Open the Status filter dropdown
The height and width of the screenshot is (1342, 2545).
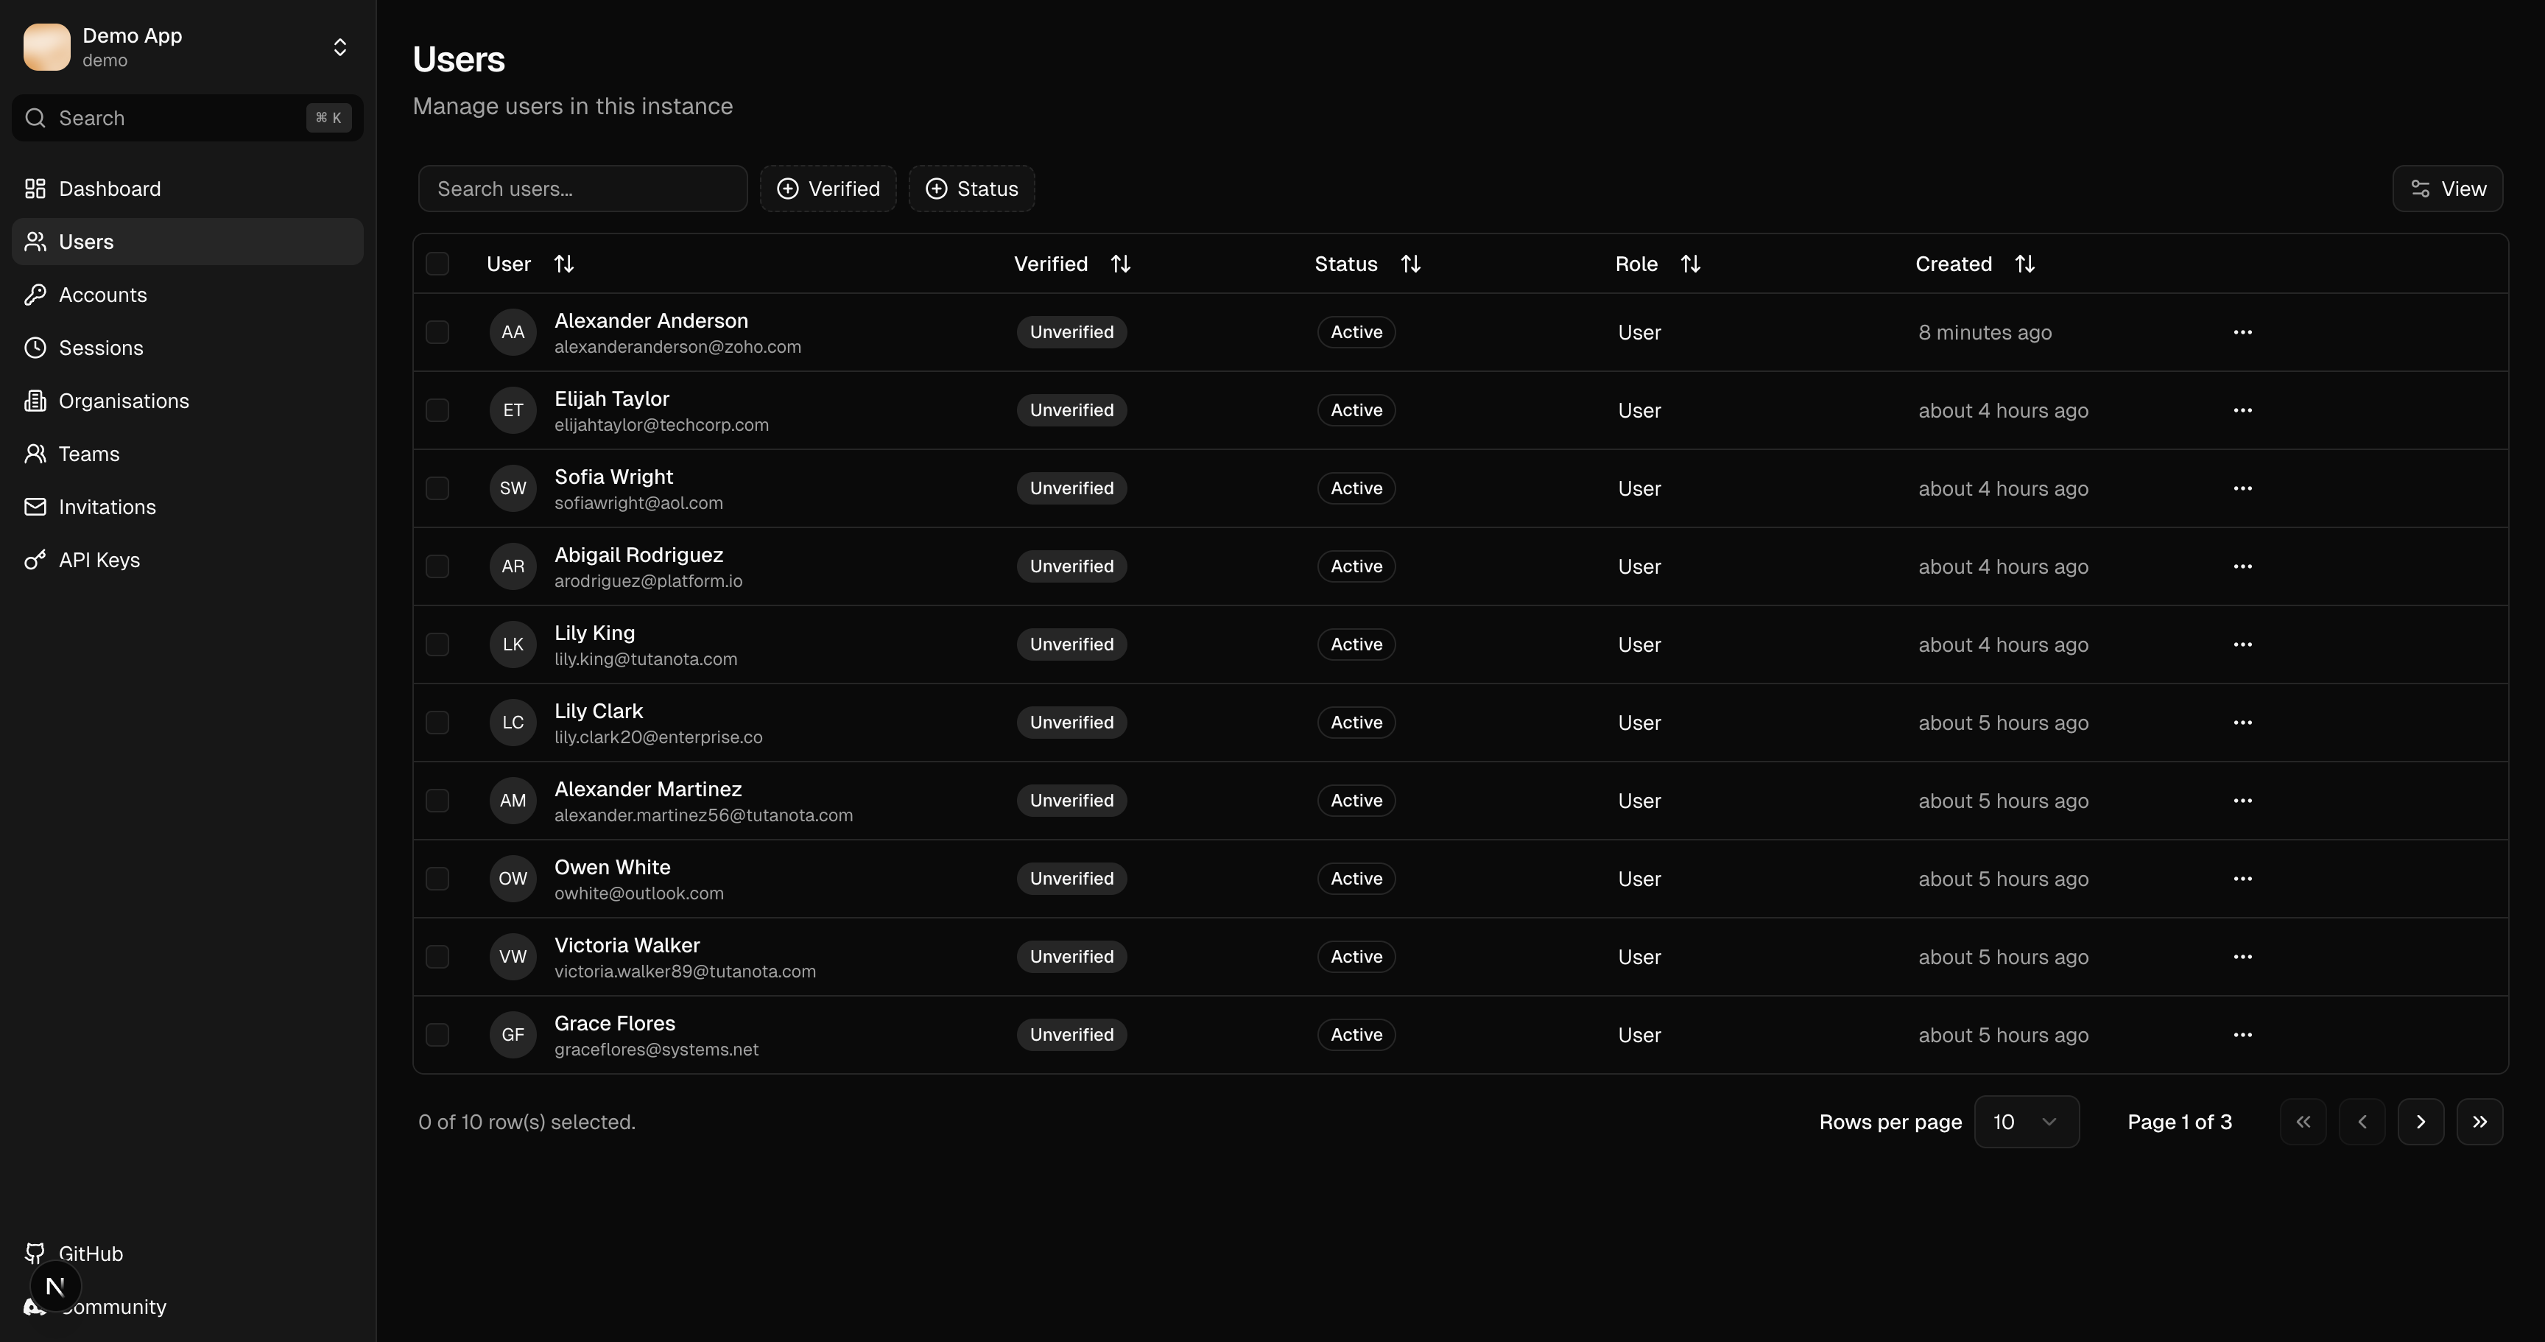pyautogui.click(x=971, y=188)
